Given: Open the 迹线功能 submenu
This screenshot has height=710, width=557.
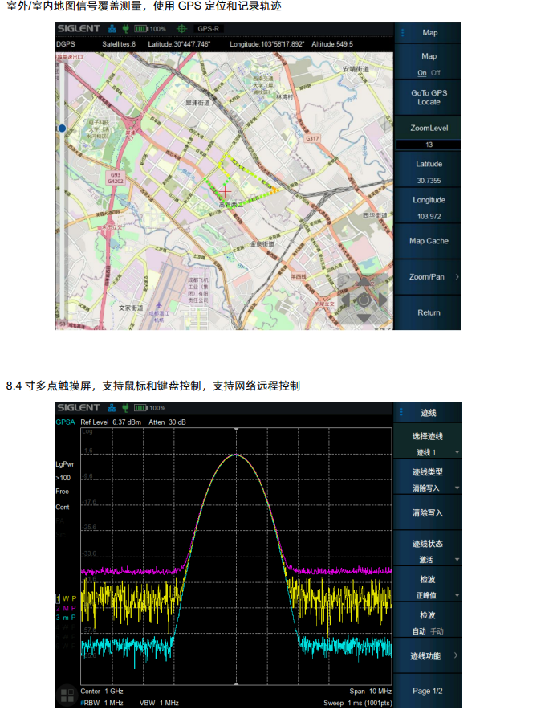Looking at the screenshot, I should (428, 656).
